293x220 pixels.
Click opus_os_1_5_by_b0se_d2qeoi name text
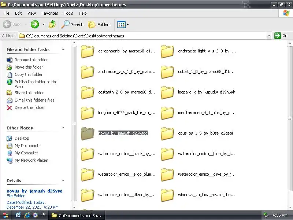tap(205, 133)
